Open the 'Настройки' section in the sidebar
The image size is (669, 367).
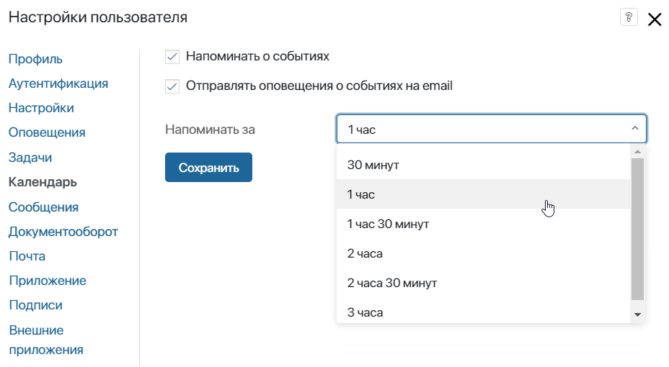41,108
